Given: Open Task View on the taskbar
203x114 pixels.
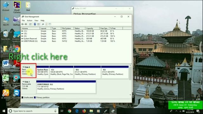Looking at the screenshot, I should coord(62,111).
